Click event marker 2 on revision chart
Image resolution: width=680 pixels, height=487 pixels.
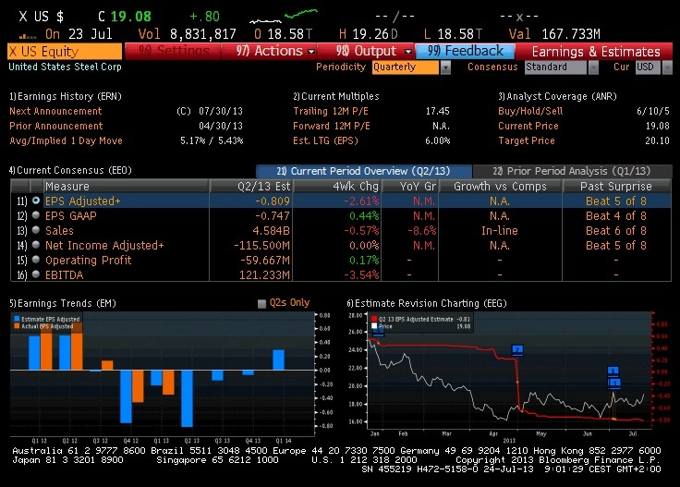pyautogui.click(x=517, y=349)
